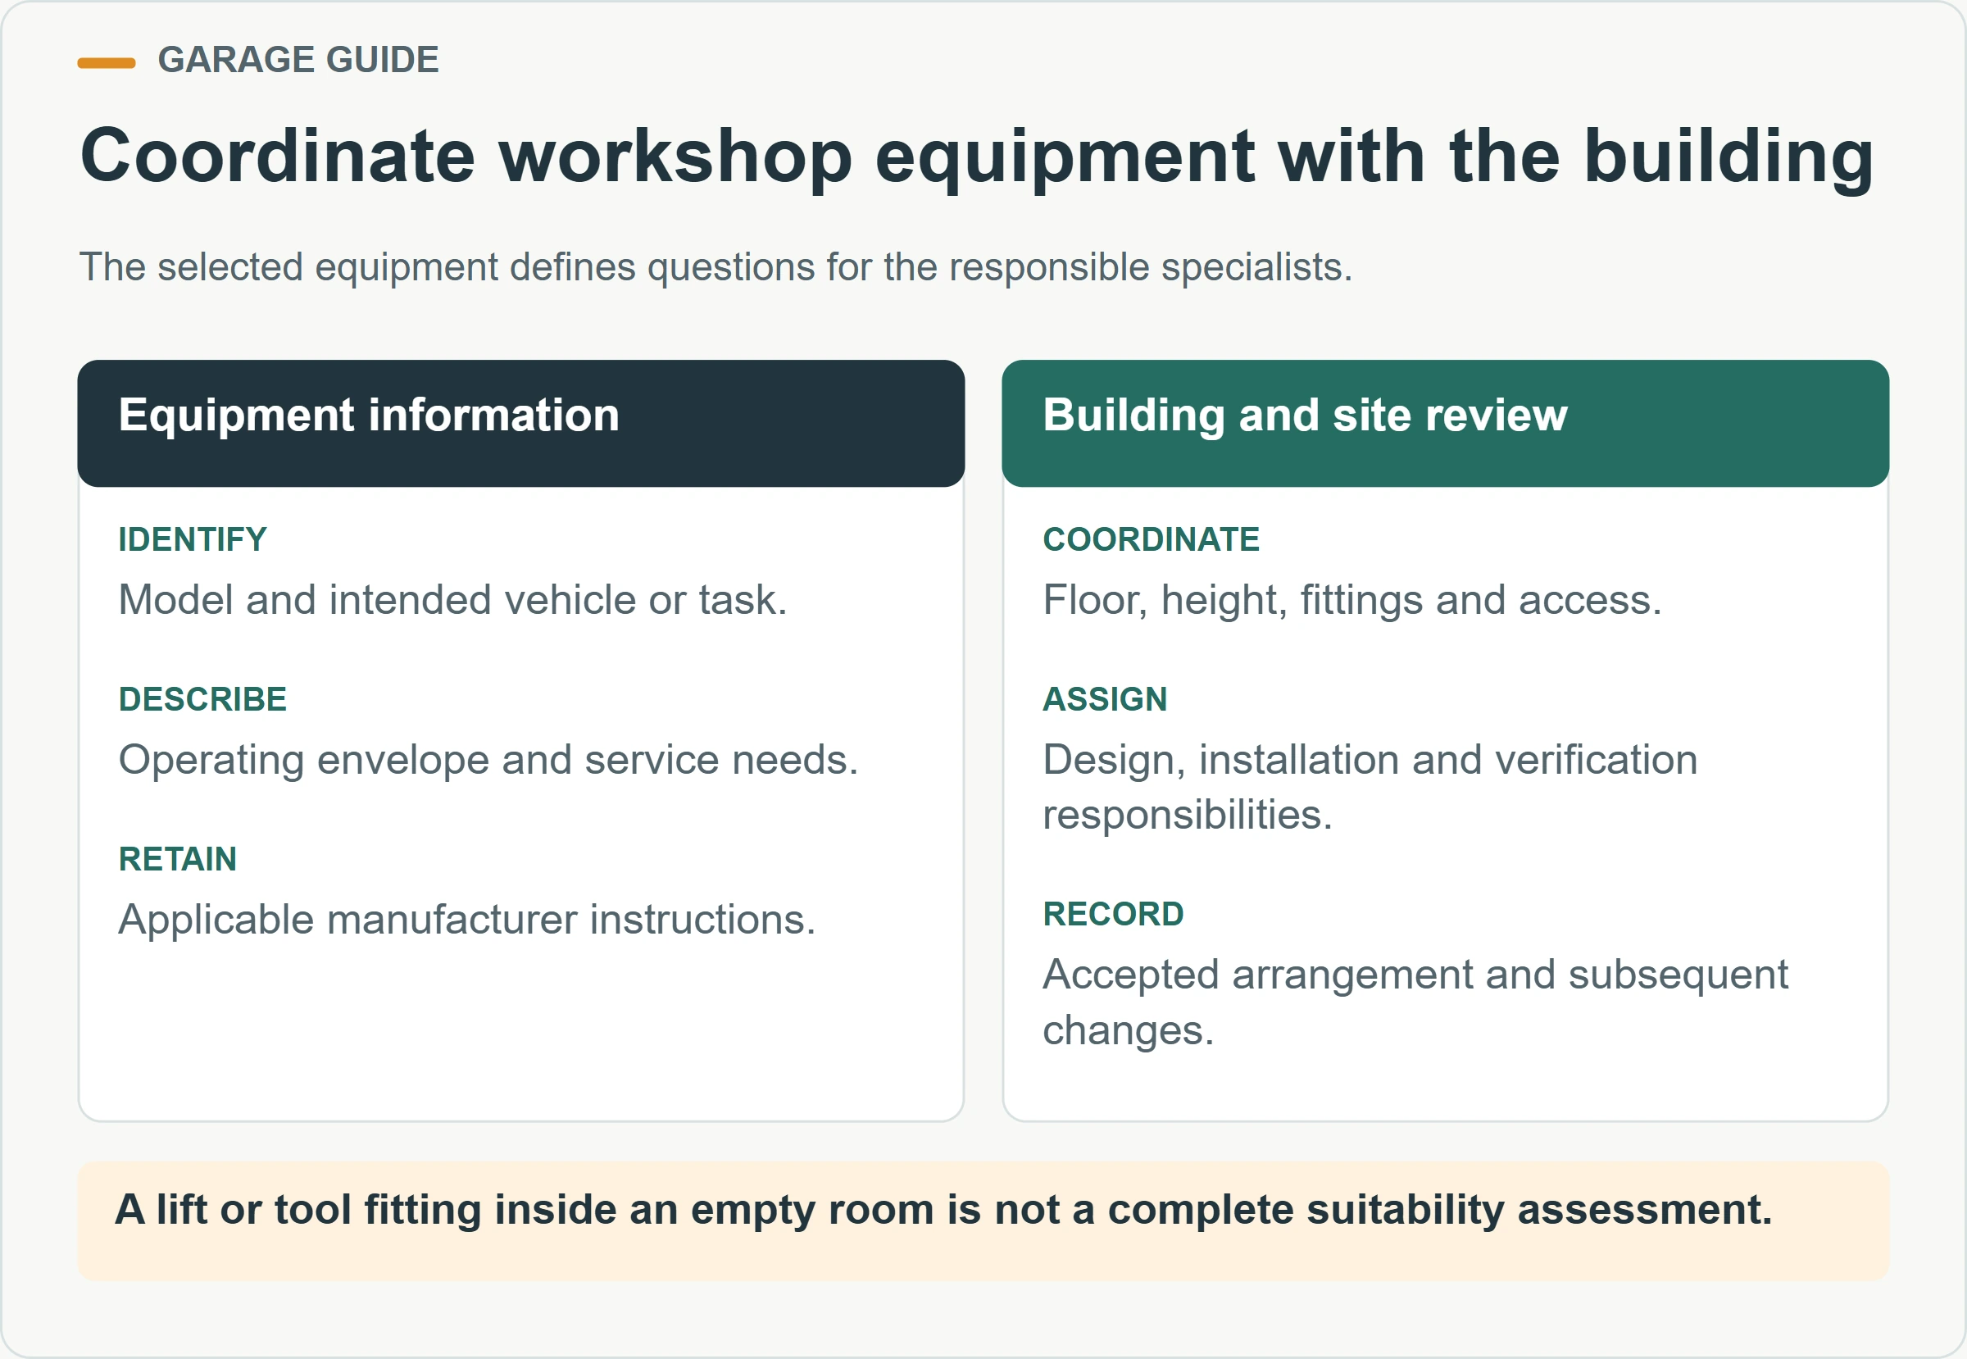Select 'Design, installation and verification responsibilities.'
This screenshot has width=1967, height=1359.
pyautogui.click(x=1370, y=788)
